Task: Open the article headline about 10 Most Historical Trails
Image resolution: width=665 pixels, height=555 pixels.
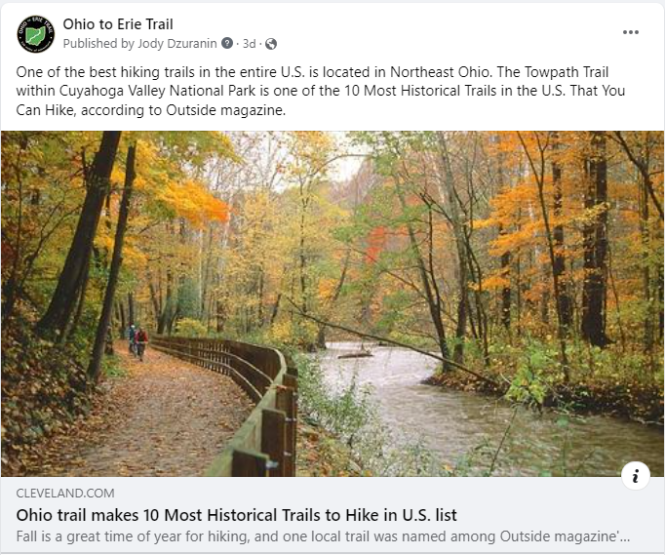Action: (x=237, y=515)
